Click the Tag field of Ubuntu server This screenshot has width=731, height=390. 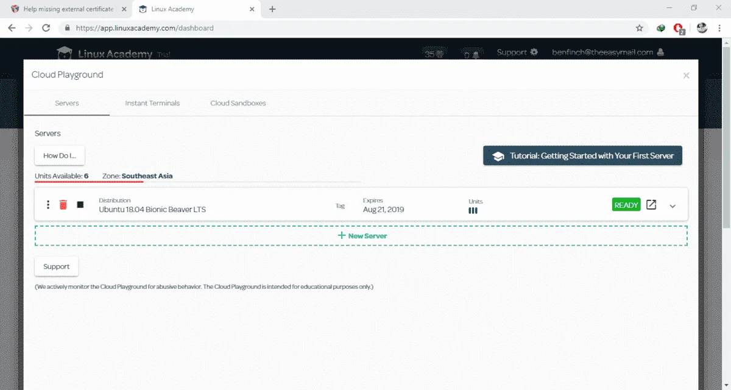point(340,206)
